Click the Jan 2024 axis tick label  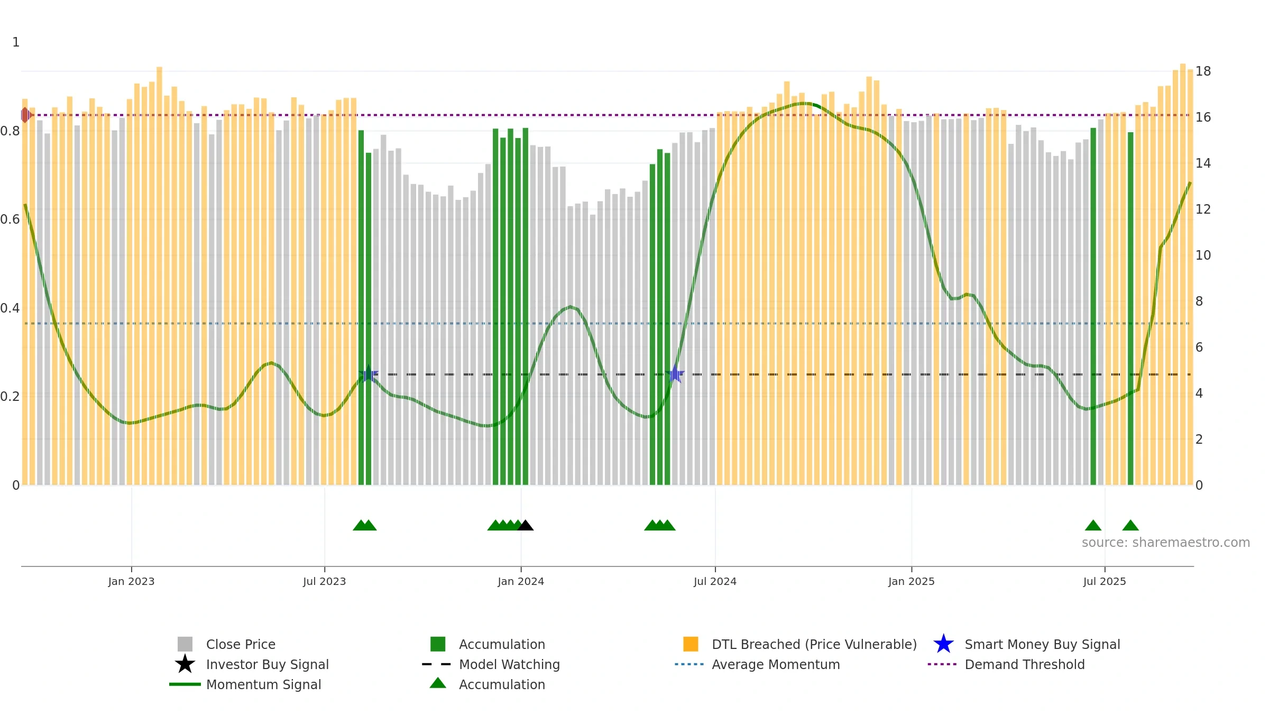(521, 582)
